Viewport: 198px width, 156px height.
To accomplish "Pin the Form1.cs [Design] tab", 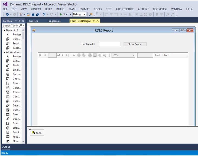I will 93,21.
